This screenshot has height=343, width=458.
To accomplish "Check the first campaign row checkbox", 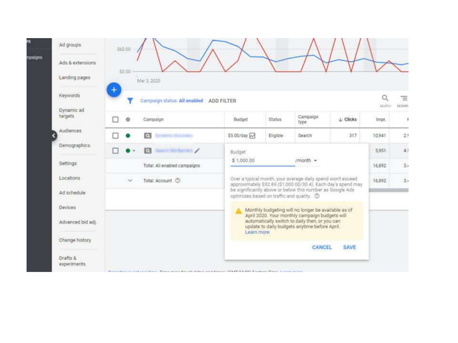I will click(x=115, y=136).
